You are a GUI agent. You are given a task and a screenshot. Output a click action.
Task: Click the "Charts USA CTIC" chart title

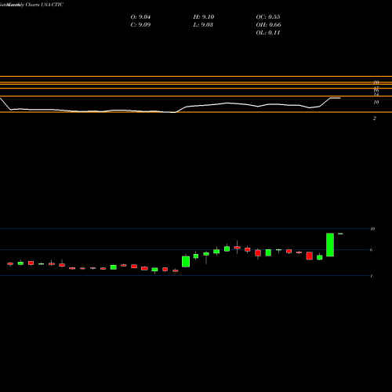click(x=45, y=5)
